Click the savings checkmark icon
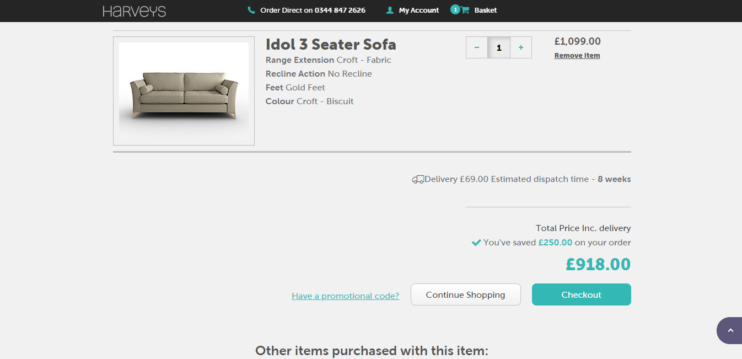The height and width of the screenshot is (359, 742). click(476, 243)
